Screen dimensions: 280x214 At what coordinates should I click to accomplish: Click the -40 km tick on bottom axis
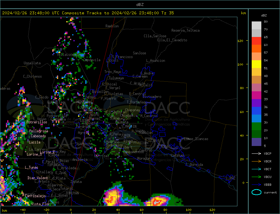pyautogui.click(x=23, y=210)
